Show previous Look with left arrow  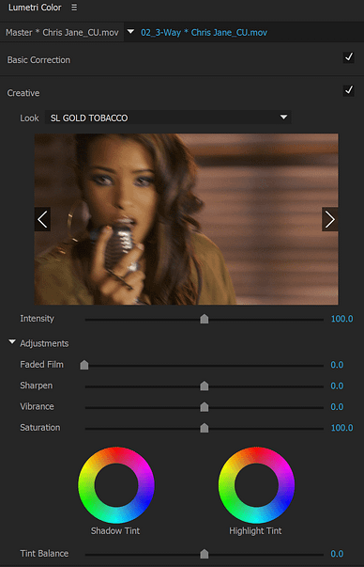[42, 219]
